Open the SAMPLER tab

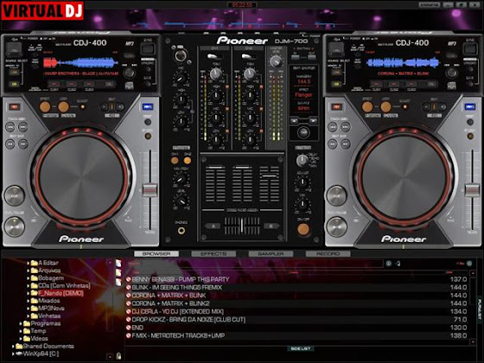click(x=271, y=254)
